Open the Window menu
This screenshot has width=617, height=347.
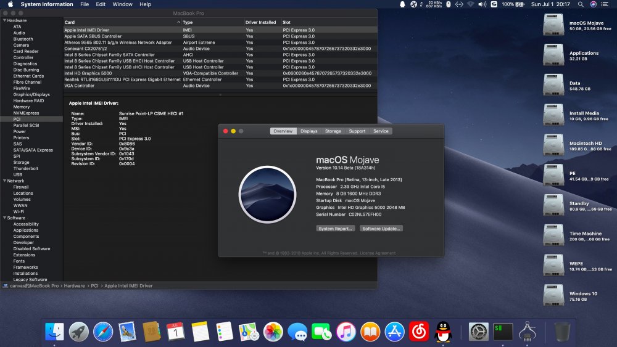122,4
